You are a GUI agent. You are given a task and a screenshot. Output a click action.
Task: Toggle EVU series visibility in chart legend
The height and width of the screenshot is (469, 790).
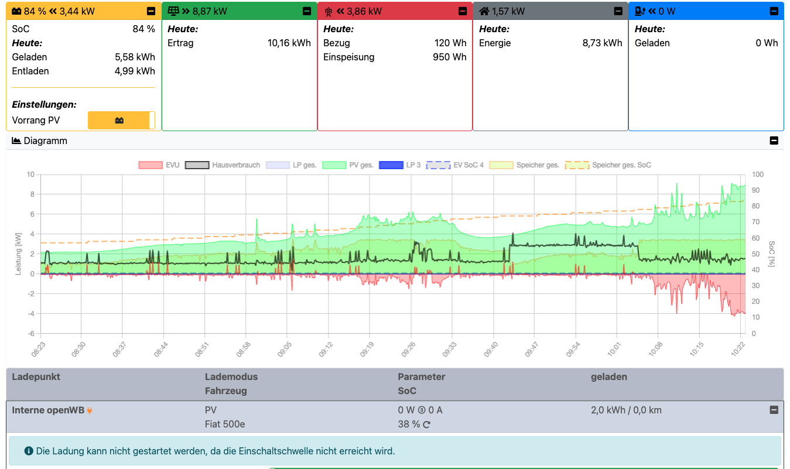[x=151, y=165]
